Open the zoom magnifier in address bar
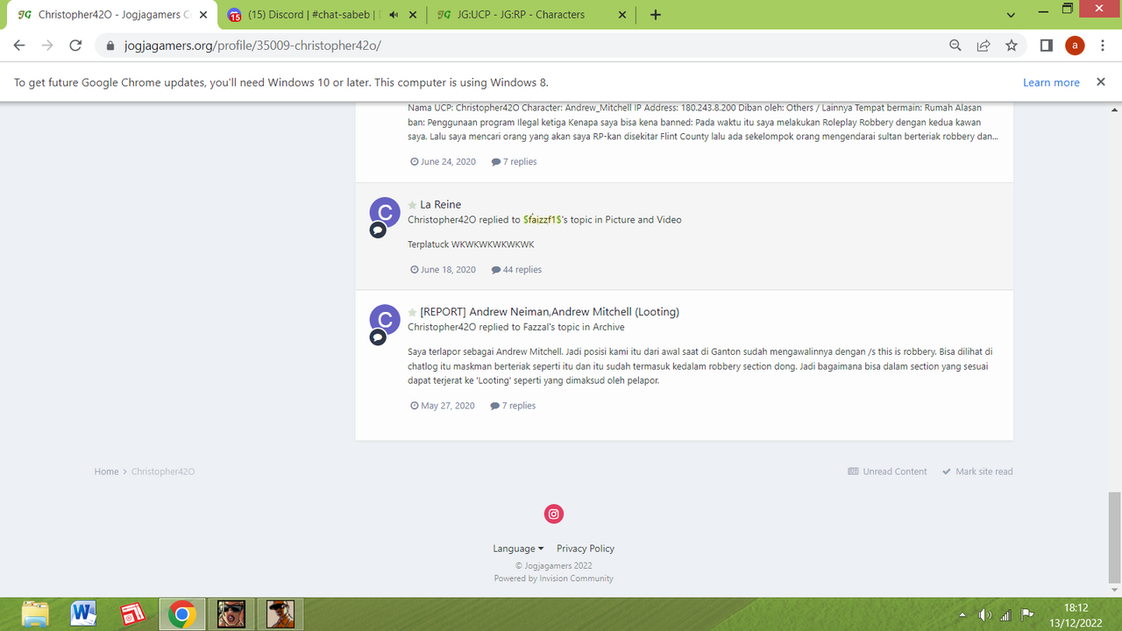Image resolution: width=1122 pixels, height=631 pixels. pyautogui.click(x=955, y=46)
